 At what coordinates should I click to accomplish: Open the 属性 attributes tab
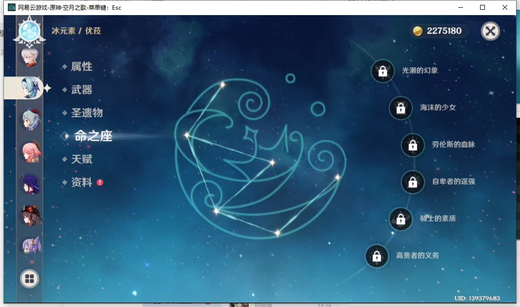(81, 67)
